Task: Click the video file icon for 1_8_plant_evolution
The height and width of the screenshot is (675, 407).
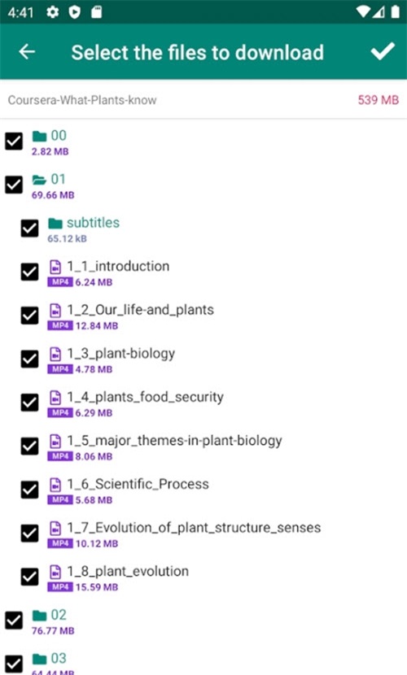Action: 55,572
